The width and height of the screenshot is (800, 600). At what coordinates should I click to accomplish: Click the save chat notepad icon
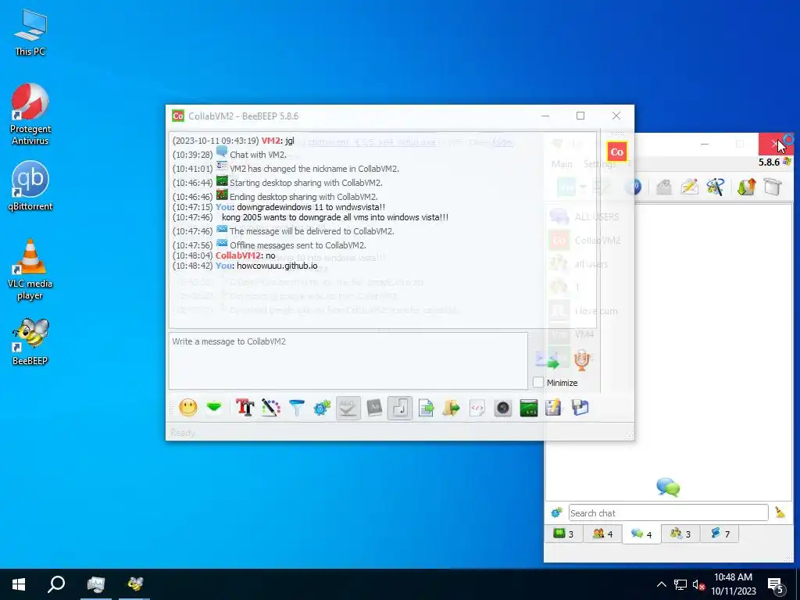[554, 408]
